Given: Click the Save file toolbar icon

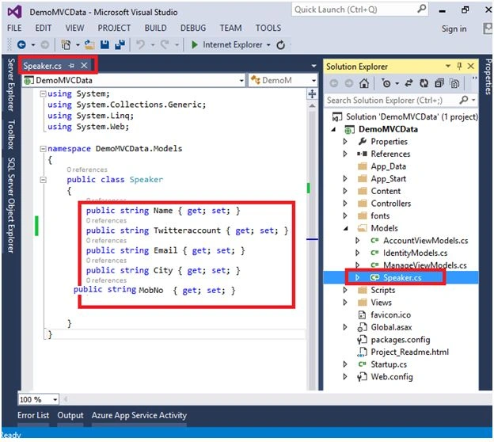Looking at the screenshot, I should click(x=104, y=45).
